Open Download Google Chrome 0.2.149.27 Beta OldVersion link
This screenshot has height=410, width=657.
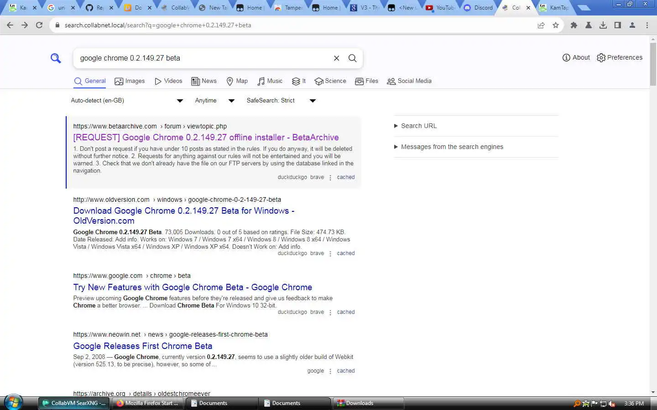[184, 215]
